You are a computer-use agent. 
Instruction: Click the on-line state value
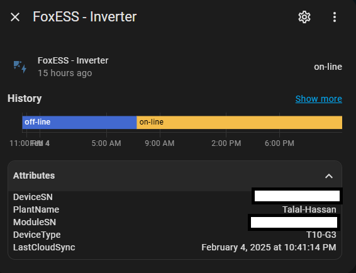(x=328, y=67)
